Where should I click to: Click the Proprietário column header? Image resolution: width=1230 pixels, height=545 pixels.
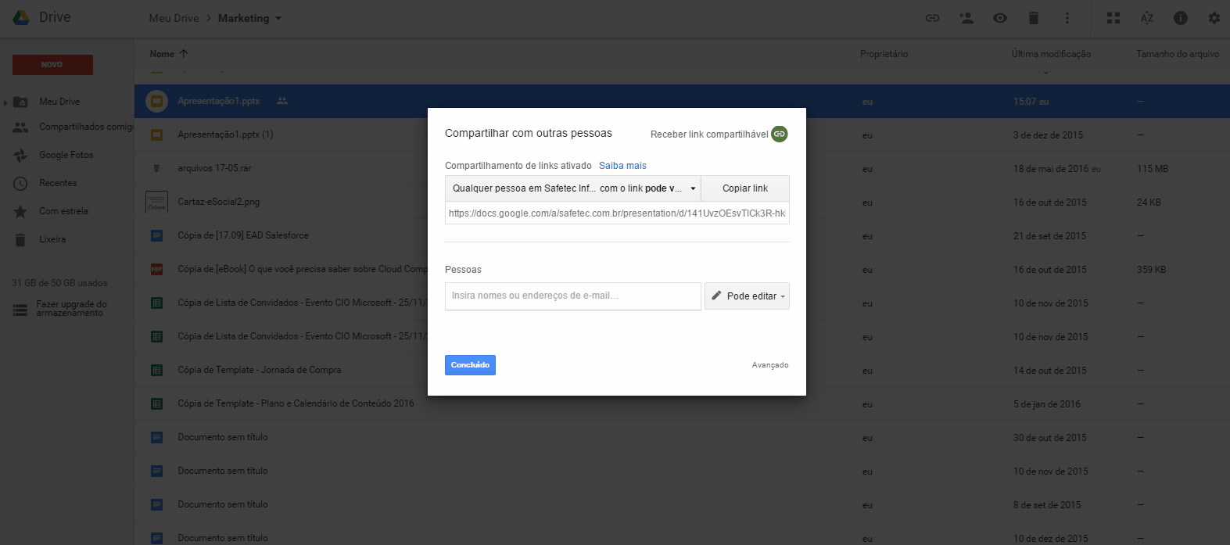pos(884,54)
